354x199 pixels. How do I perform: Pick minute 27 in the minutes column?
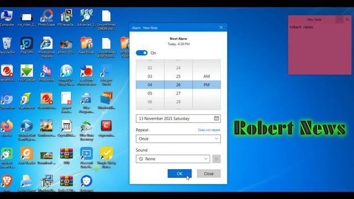(178, 93)
